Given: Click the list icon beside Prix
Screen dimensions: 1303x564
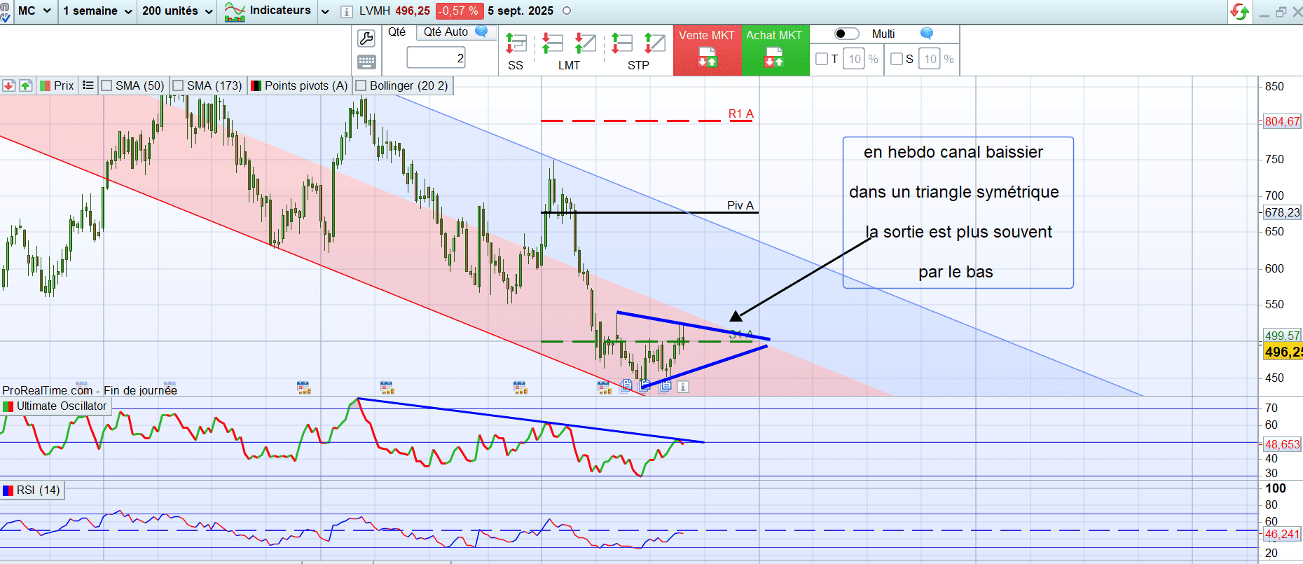Looking at the screenshot, I should pos(88,85).
